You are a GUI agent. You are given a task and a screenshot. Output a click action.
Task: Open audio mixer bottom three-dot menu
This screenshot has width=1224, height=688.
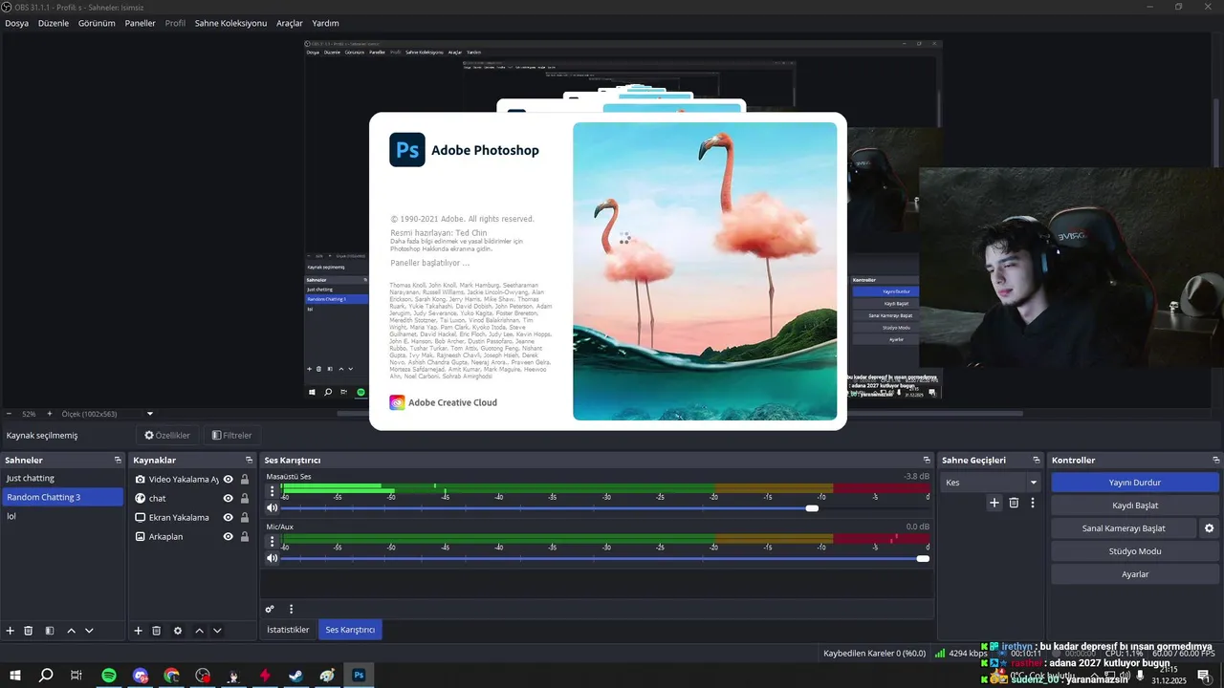291,609
